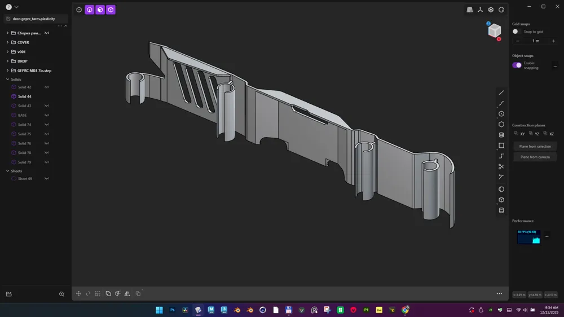The height and width of the screenshot is (317, 564).
Task: Click the Plane from camera button
Action: point(535,157)
